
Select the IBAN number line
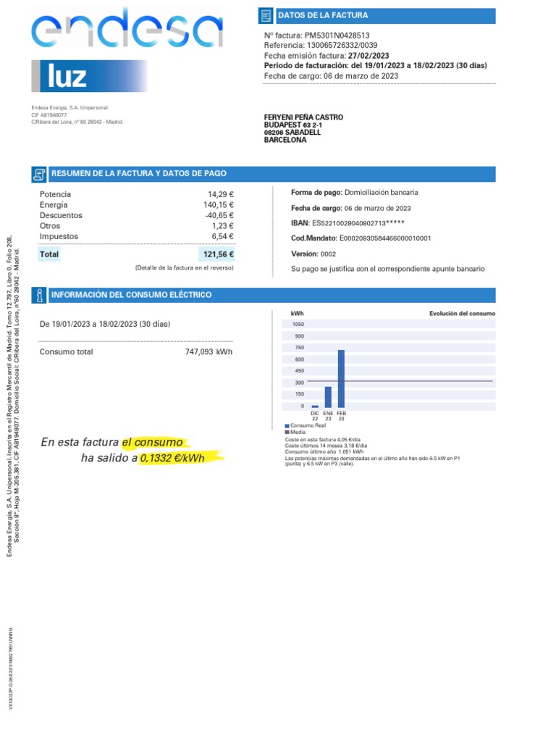click(347, 223)
